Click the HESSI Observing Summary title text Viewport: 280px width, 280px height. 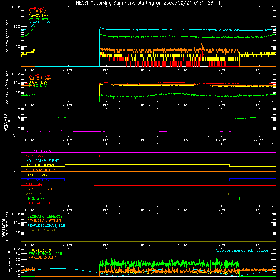(x=148, y=3)
